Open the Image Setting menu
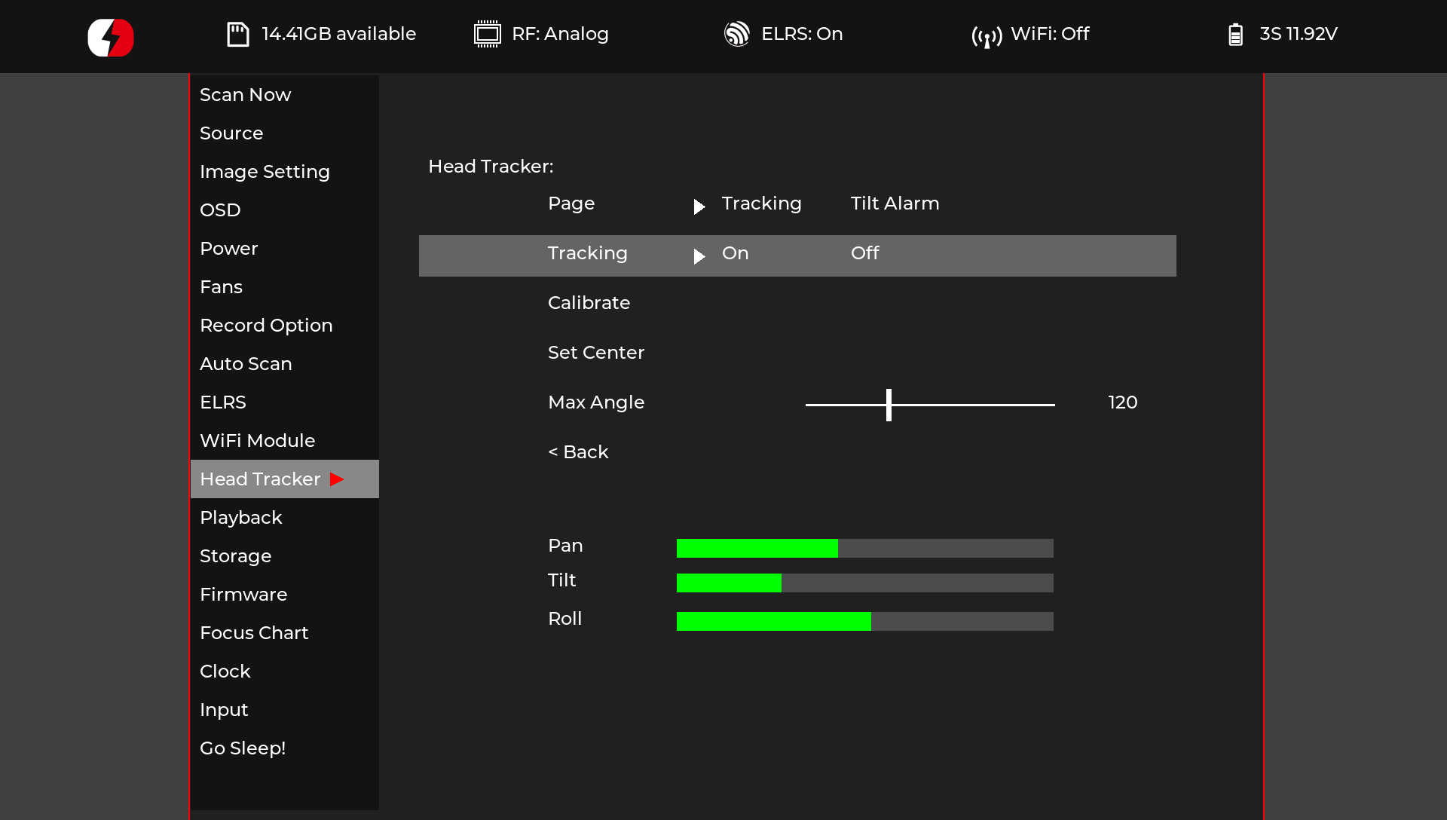1447x820 pixels. click(265, 172)
